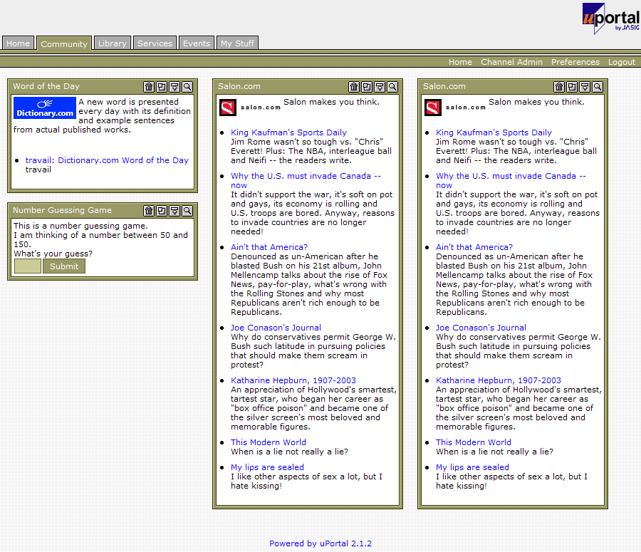Screen dimensions: 641x552
Task: Click the Dictionary.com logo
Action: click(x=45, y=108)
